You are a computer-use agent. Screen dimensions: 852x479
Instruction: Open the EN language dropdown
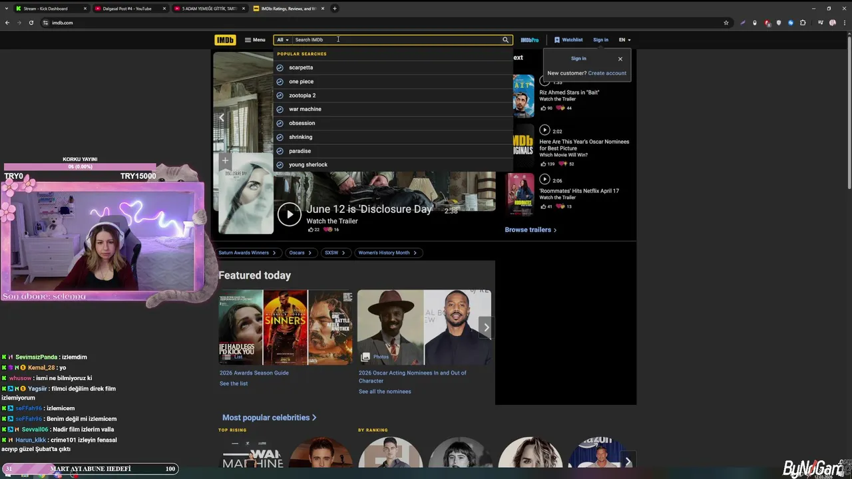pyautogui.click(x=624, y=40)
